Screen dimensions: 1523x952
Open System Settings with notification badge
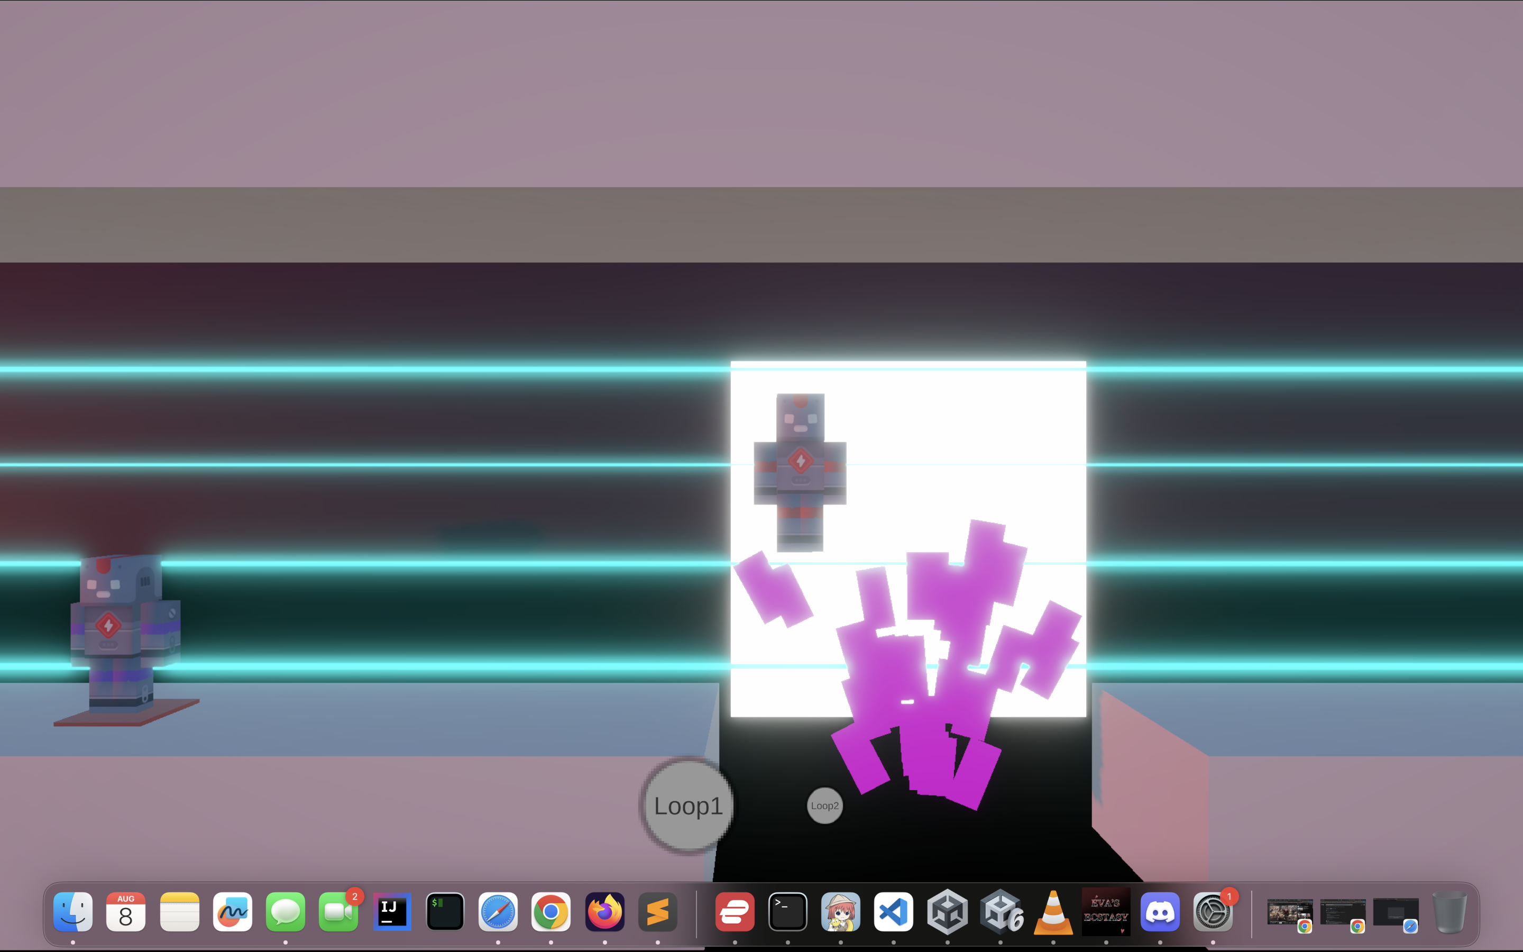point(1213,912)
